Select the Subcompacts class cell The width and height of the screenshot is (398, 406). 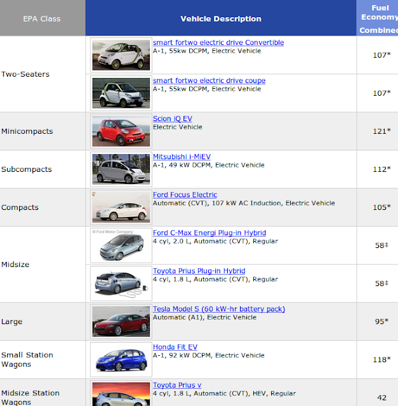point(43,169)
